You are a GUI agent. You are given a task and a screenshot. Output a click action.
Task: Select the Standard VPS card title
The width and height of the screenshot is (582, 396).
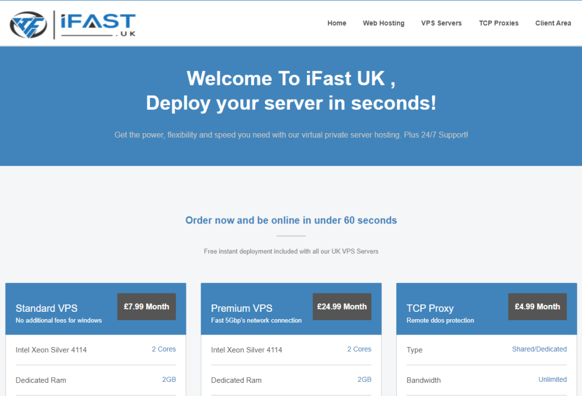[47, 308]
